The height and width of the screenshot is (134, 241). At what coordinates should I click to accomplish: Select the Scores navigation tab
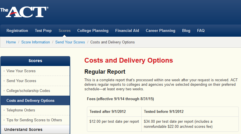click(x=65, y=30)
